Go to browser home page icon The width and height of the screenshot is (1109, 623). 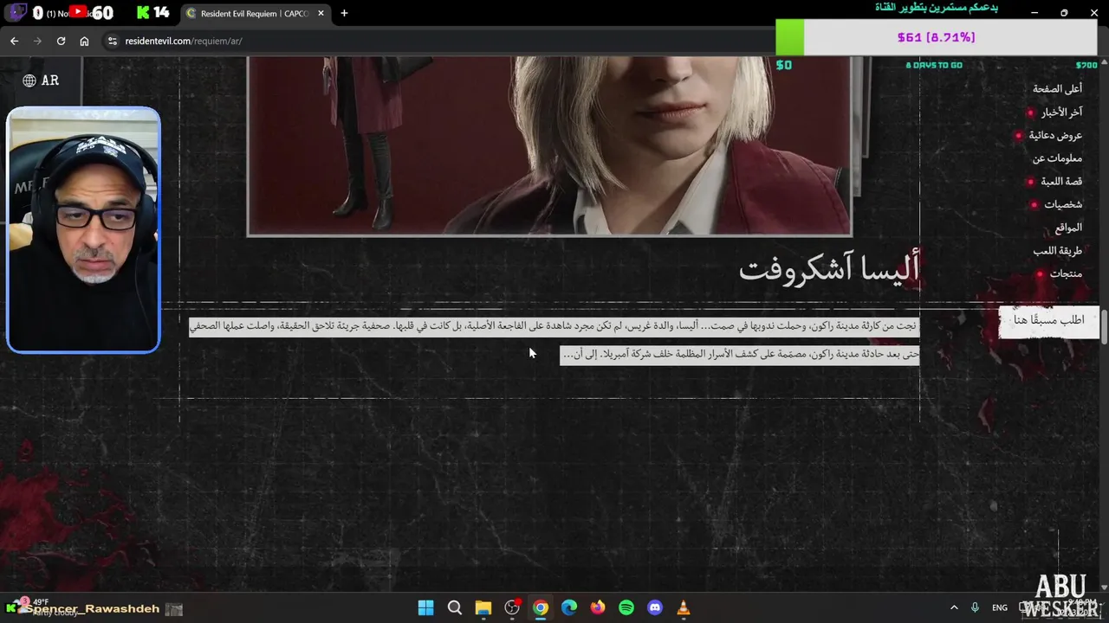click(x=84, y=41)
